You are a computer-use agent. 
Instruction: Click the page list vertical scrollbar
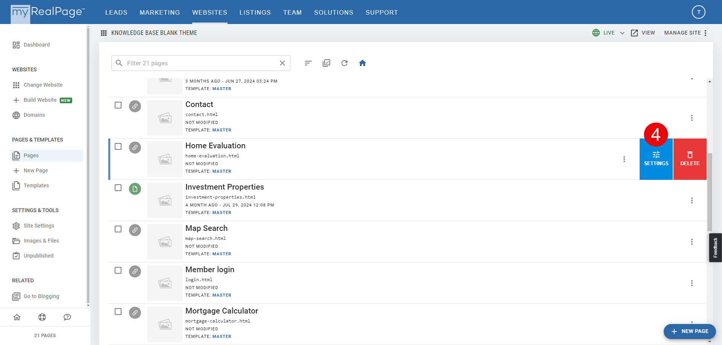click(x=710, y=192)
